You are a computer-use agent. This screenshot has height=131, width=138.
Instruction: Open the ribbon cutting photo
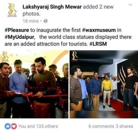(x=34, y=84)
